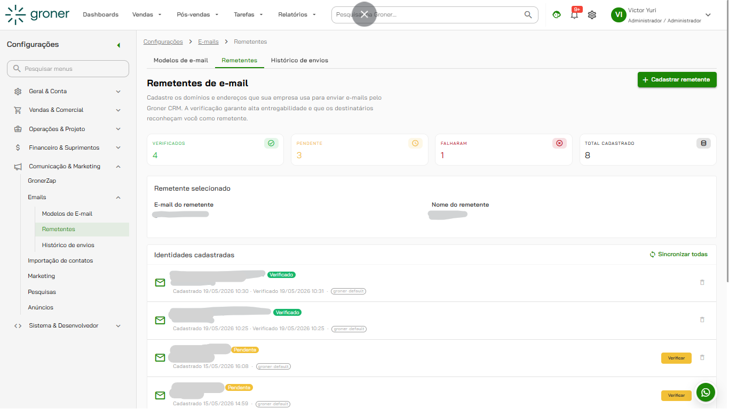Open the Dashboards menu
The width and height of the screenshot is (729, 409).
(x=101, y=15)
